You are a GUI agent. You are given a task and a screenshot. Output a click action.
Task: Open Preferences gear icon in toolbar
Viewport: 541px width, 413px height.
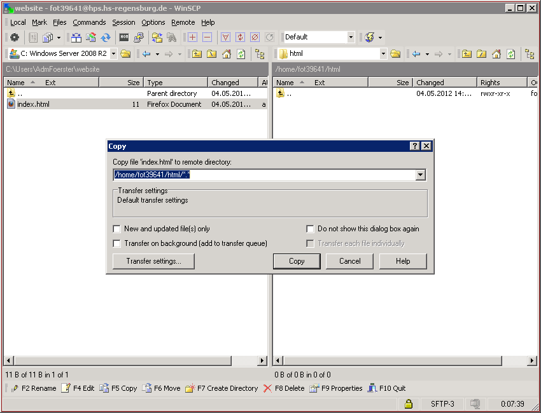click(x=15, y=37)
